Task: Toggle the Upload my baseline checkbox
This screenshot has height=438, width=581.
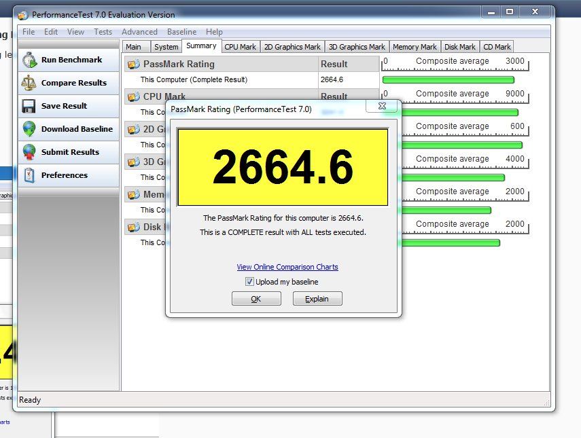Action: (x=249, y=282)
